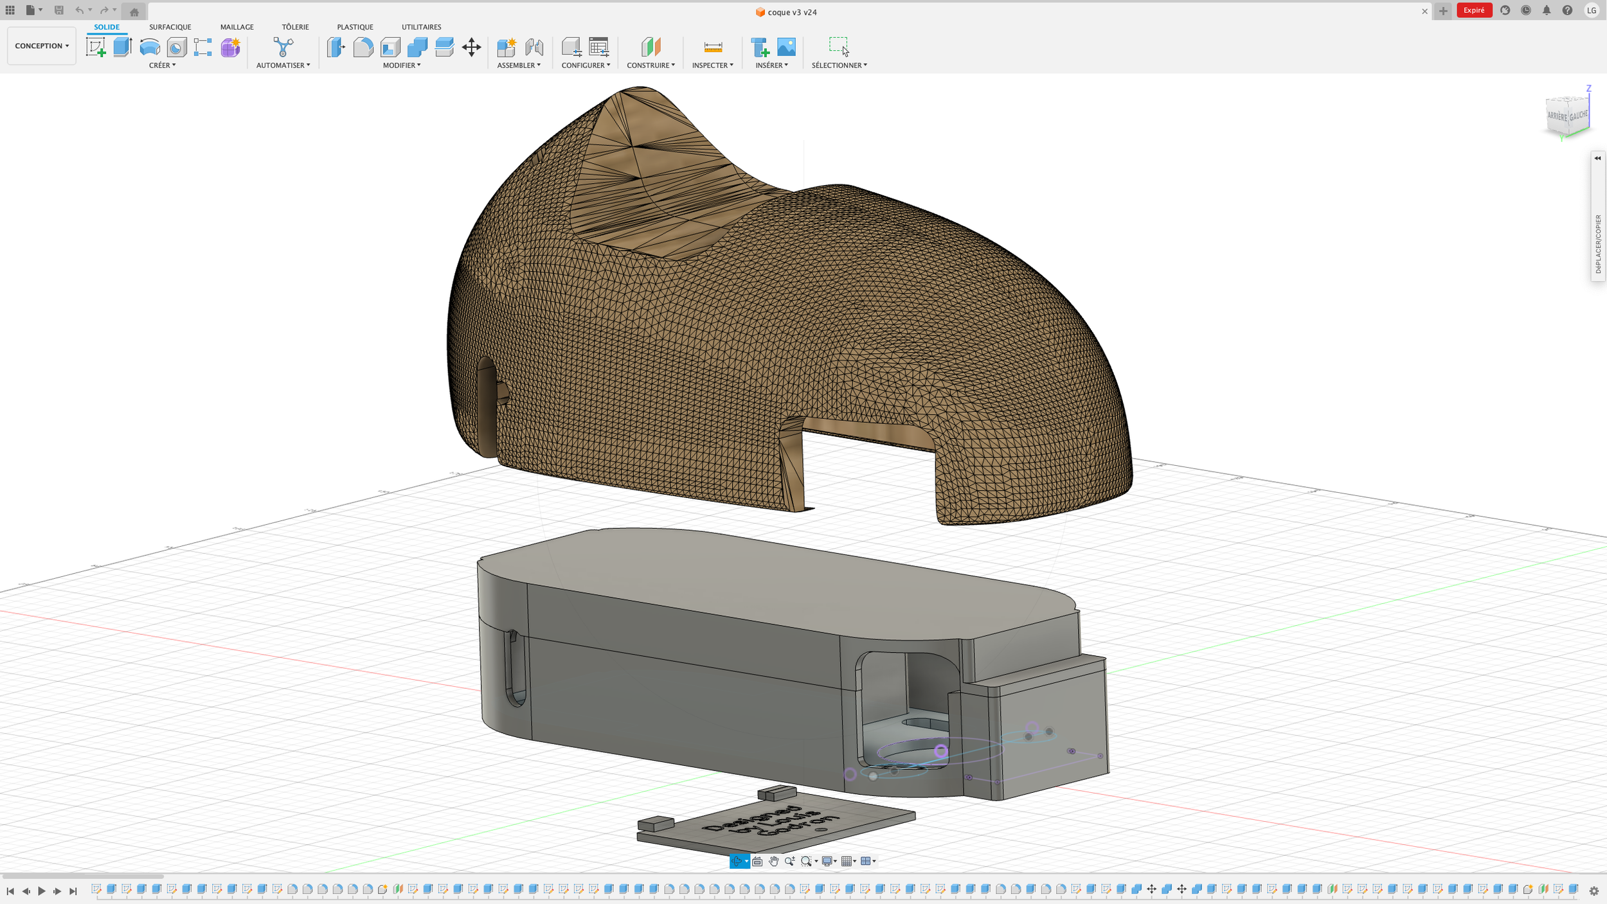
Task: Click the Measure tool under Inspecter
Action: (x=713, y=47)
